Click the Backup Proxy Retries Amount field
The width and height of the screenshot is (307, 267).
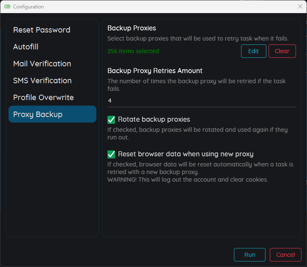click(201, 101)
